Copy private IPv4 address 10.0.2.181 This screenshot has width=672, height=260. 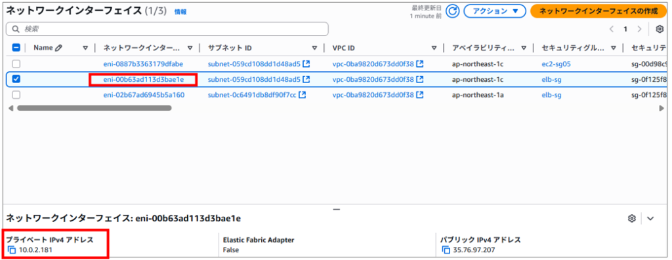pos(12,250)
